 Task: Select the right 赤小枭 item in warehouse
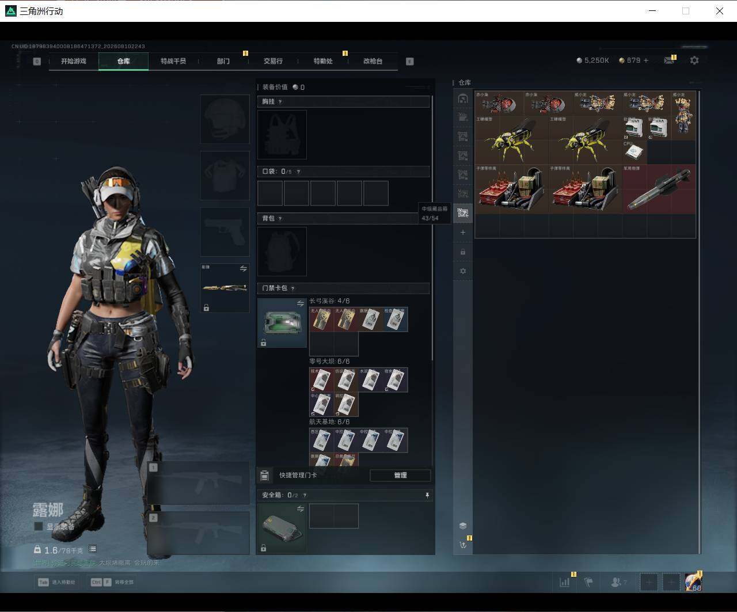[548, 103]
